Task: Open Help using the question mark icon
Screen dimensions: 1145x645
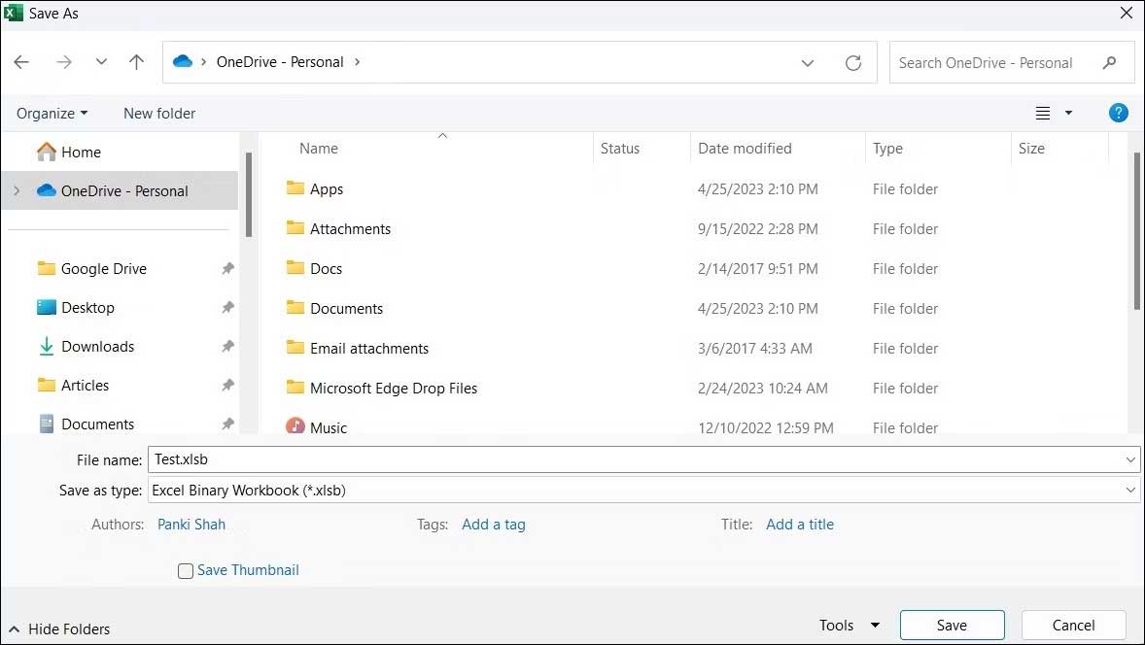Action: pos(1119,113)
